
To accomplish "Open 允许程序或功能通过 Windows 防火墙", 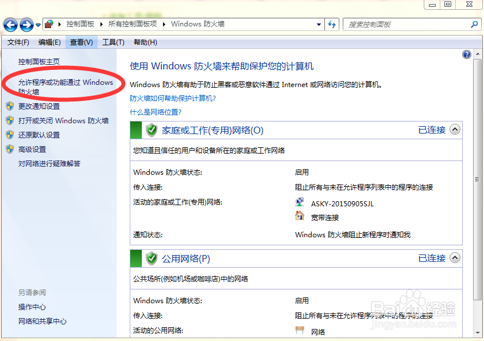I will click(65, 87).
